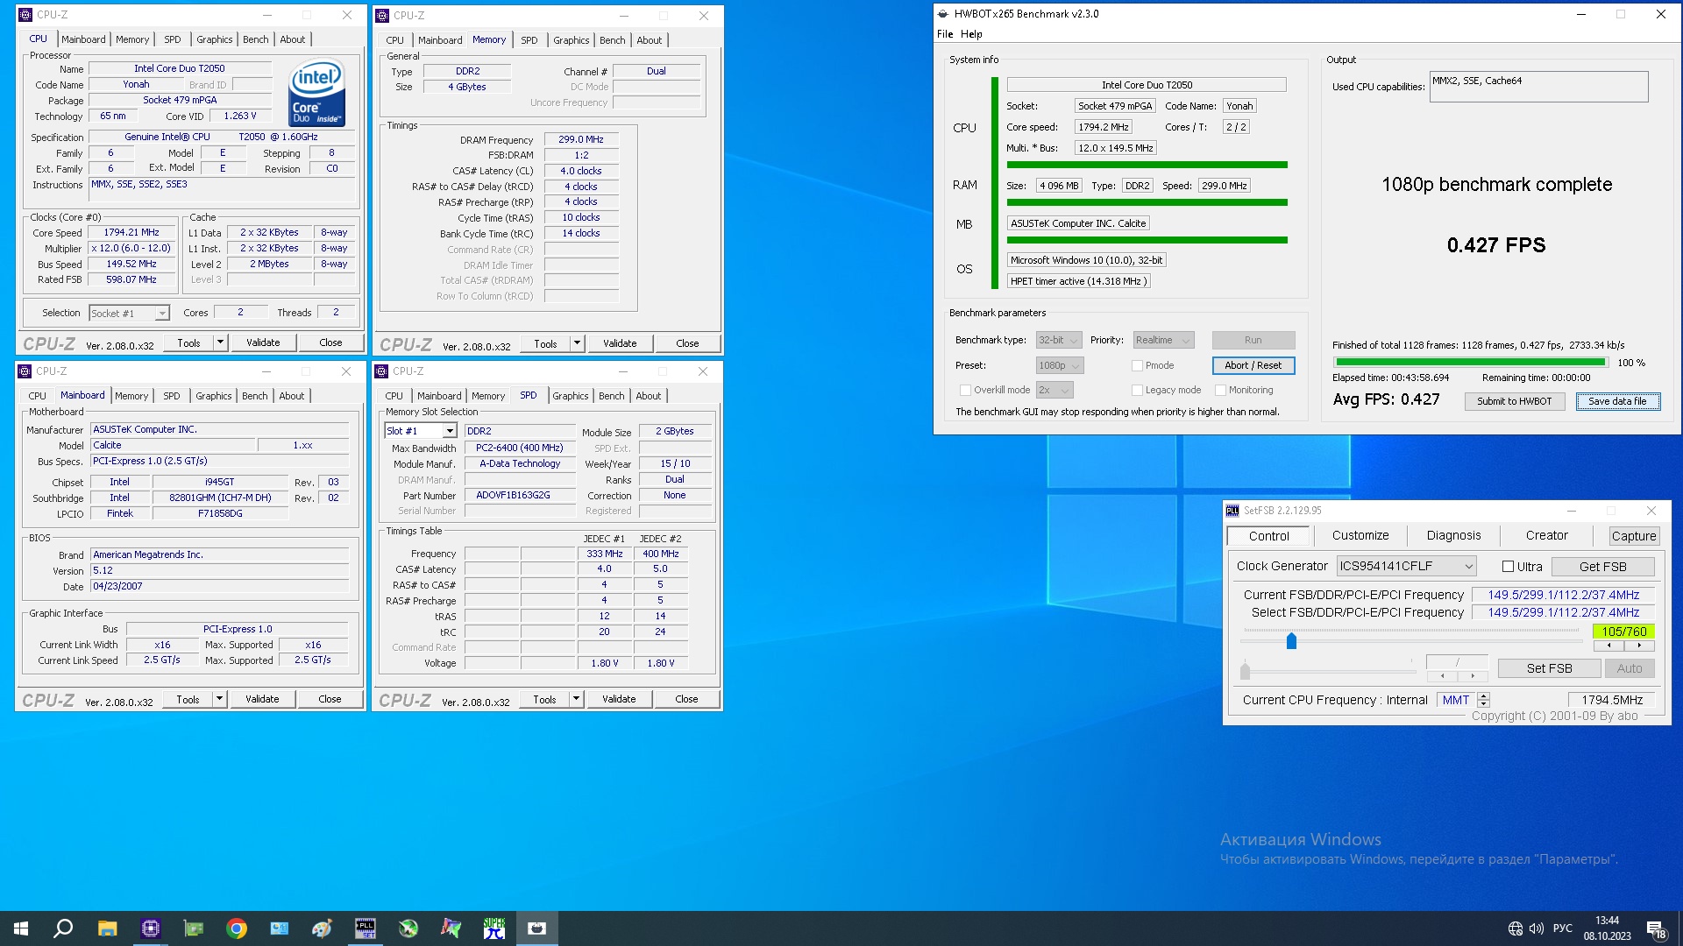Open Priority Realtime dropdown
The image size is (1683, 946).
(1163, 341)
